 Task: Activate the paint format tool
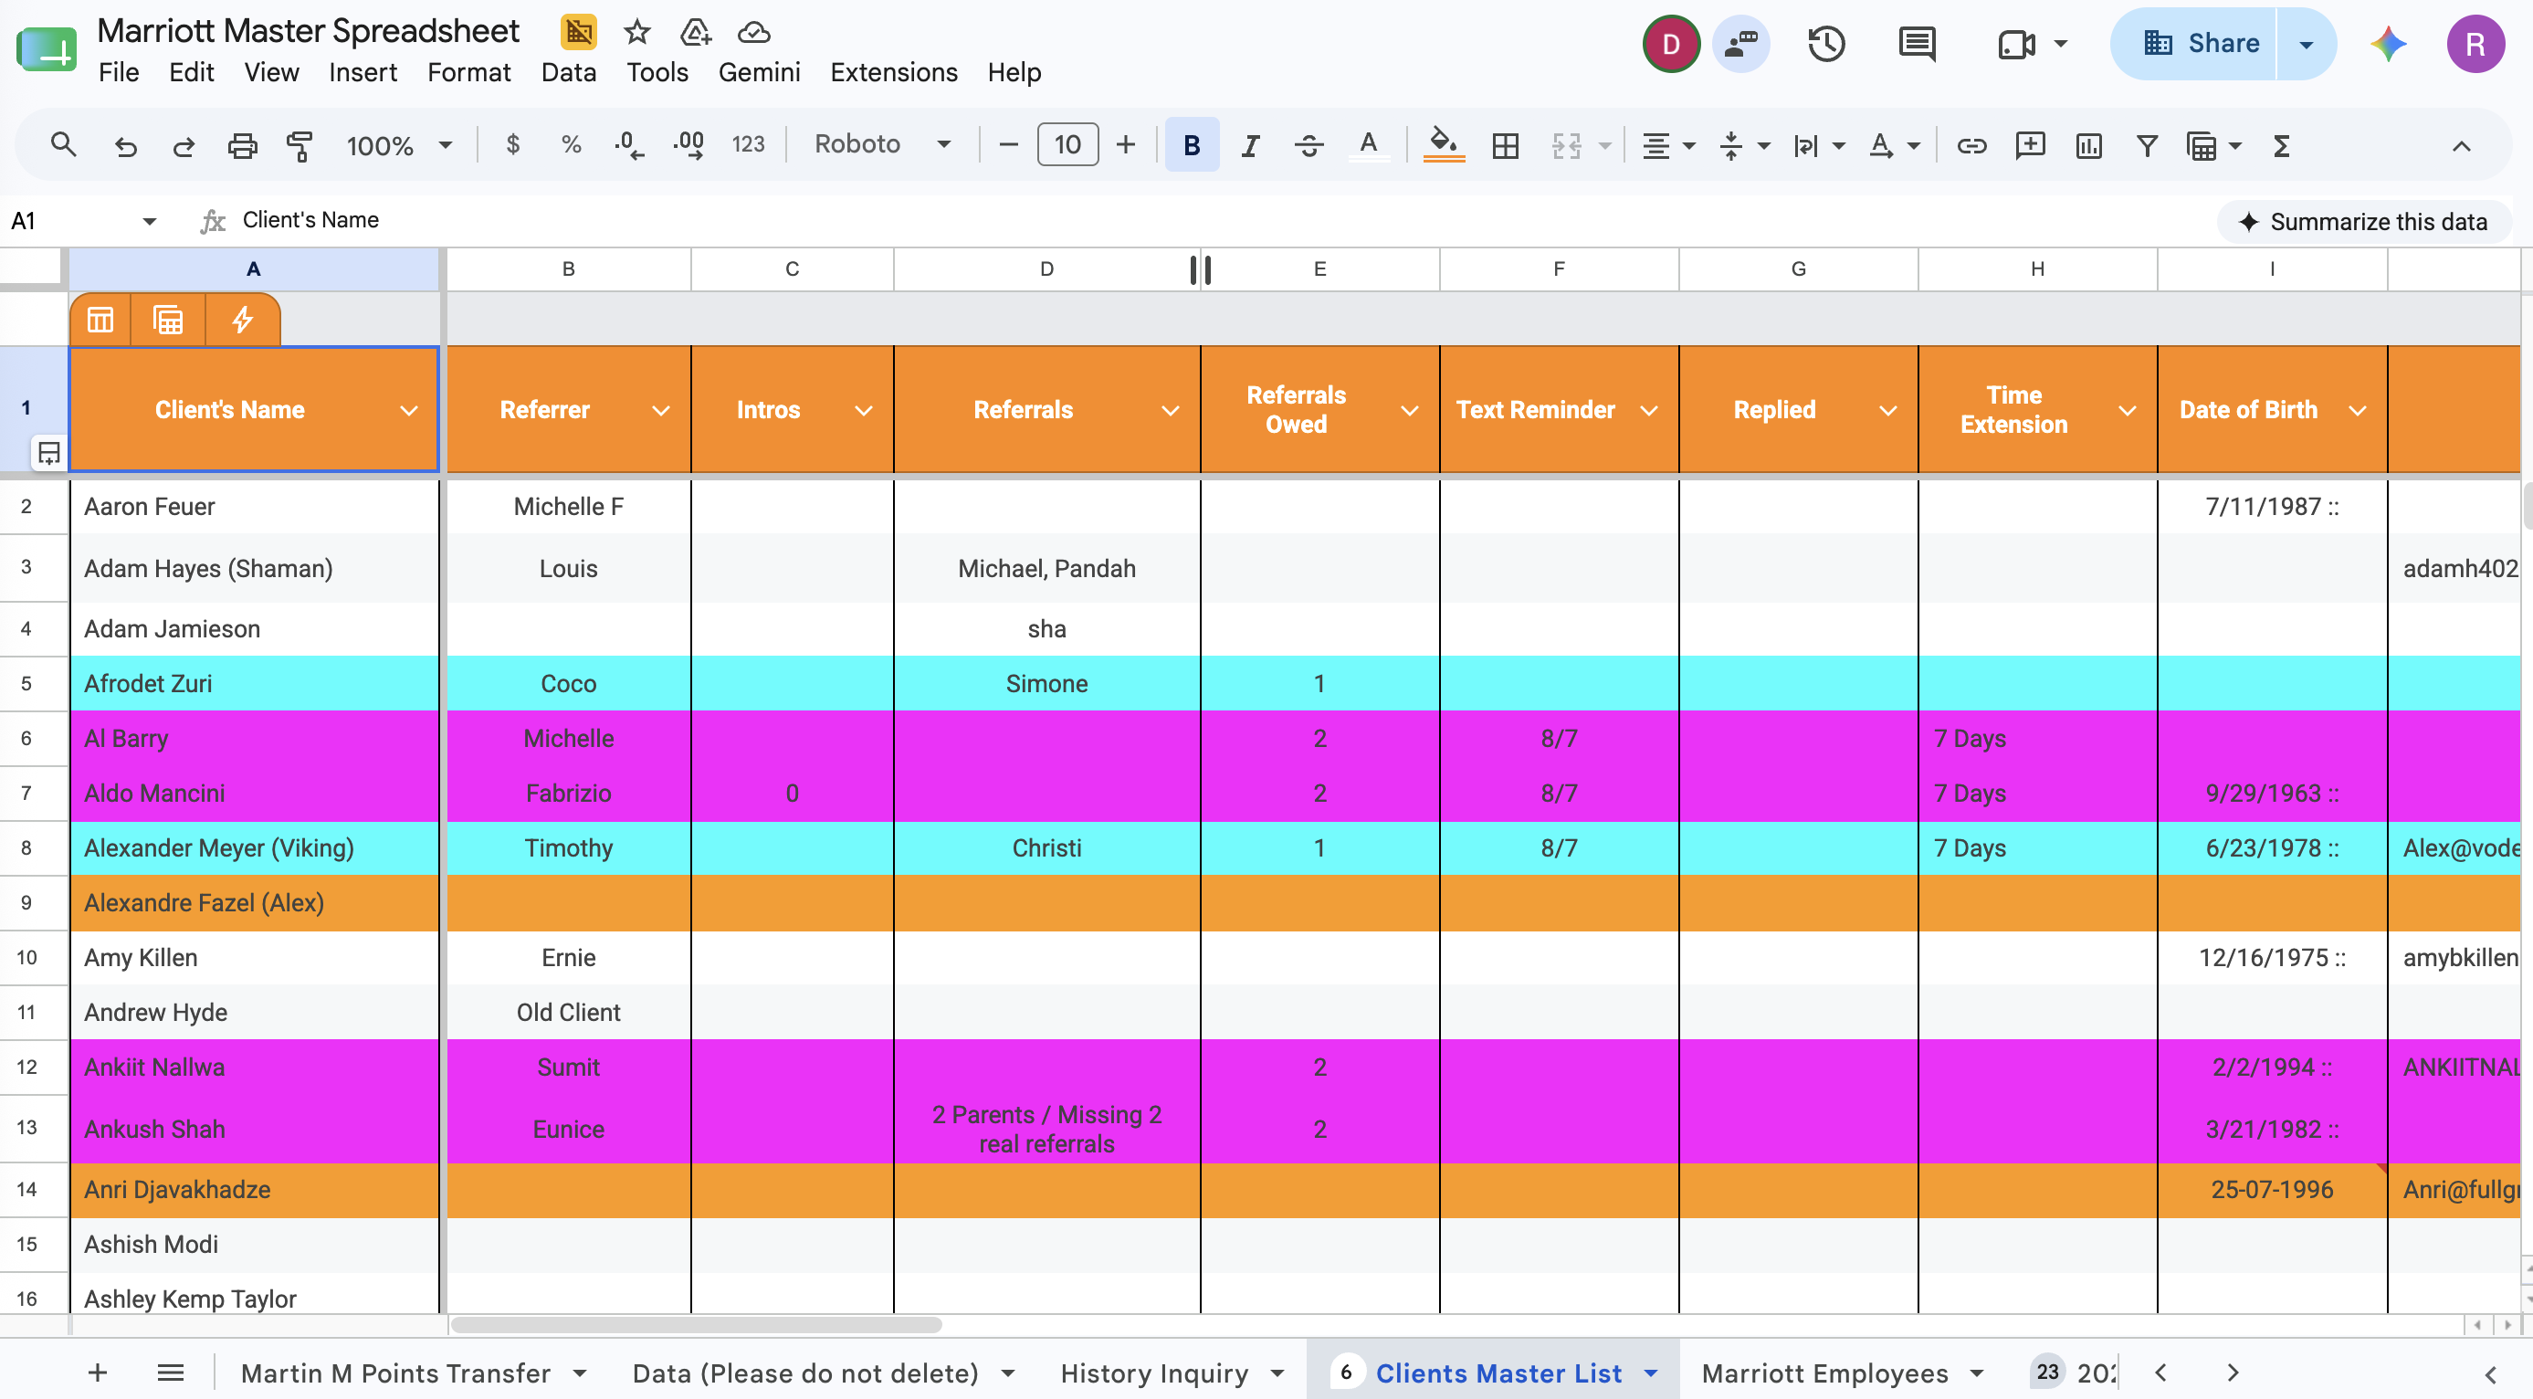(x=299, y=145)
